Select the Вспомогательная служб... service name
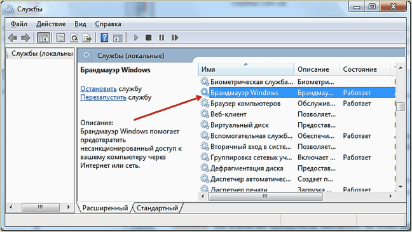Screen dimensions: 412x232 [251, 135]
